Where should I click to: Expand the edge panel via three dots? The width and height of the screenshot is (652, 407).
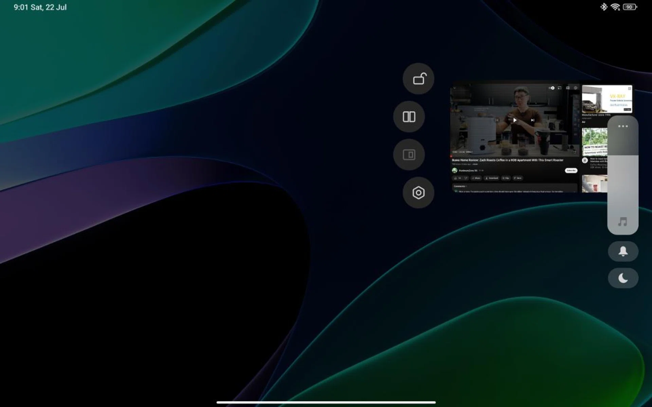(x=623, y=126)
